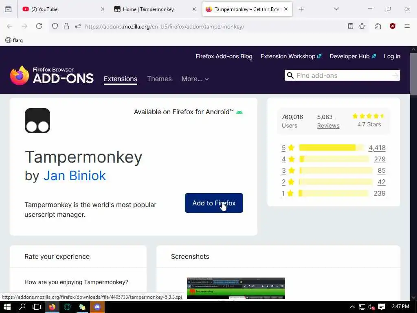Screen dimensions: 417x313
Task: Open author Jan Biniok link
Action: click(x=75, y=176)
